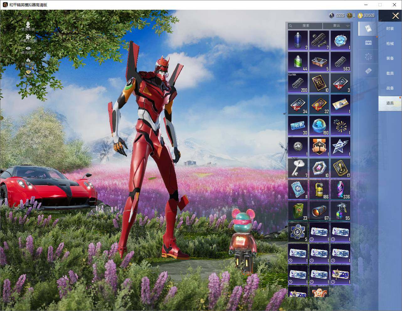Select the ticket sub-category icon in sidebar
402x311 pixels.
click(x=368, y=71)
